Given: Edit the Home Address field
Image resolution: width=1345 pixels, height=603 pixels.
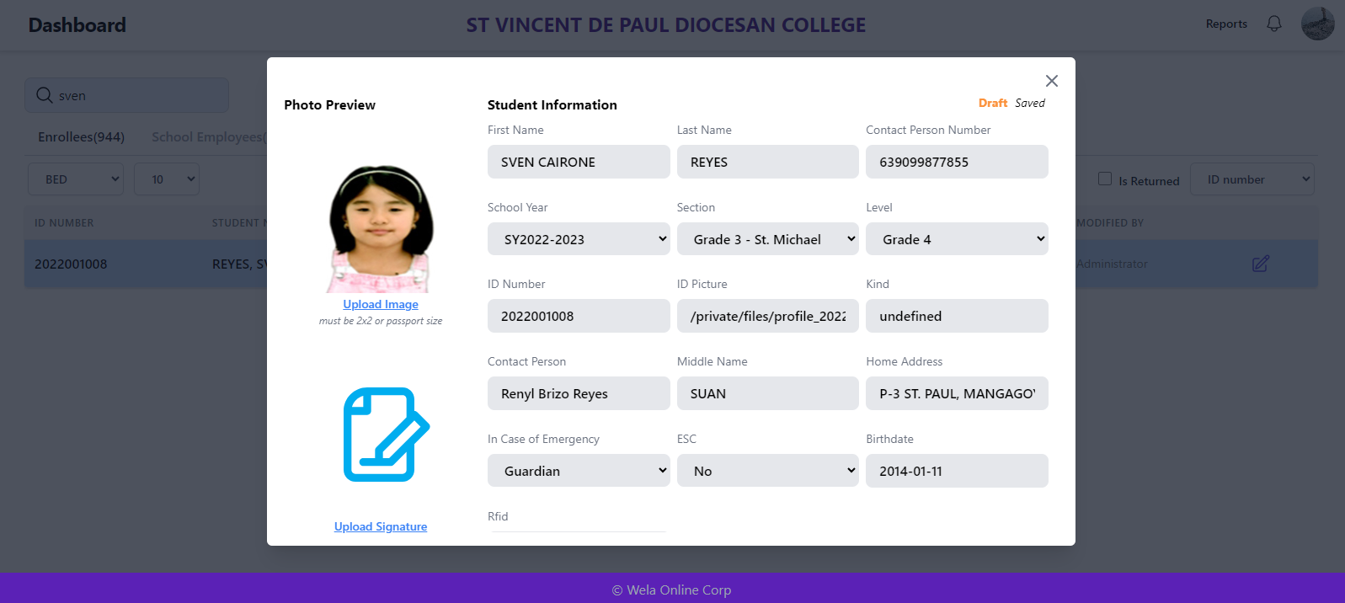Looking at the screenshot, I should pos(957,393).
